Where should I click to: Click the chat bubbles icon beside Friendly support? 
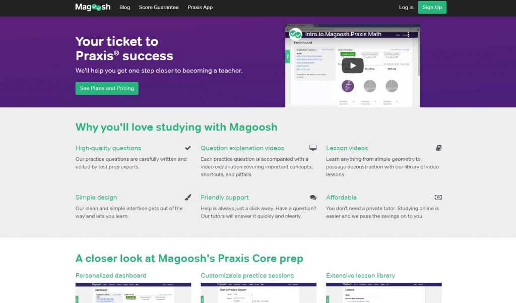pyautogui.click(x=313, y=197)
